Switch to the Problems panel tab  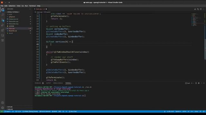tap(38, 83)
